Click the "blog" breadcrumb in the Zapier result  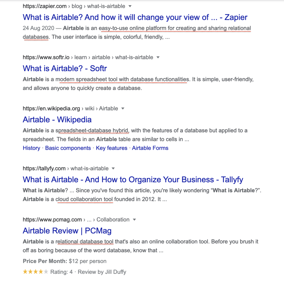pyautogui.click(x=77, y=6)
